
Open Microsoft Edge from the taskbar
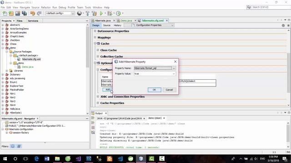(x=36, y=159)
